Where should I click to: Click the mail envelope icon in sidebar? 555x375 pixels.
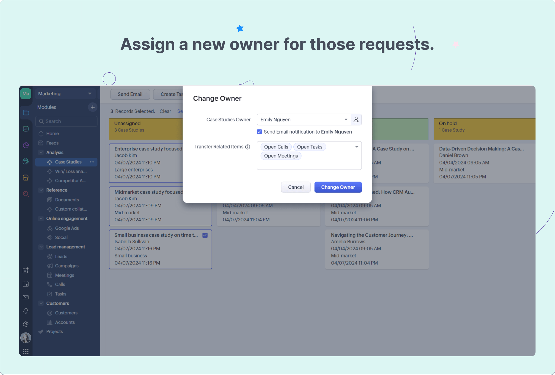tap(26, 297)
